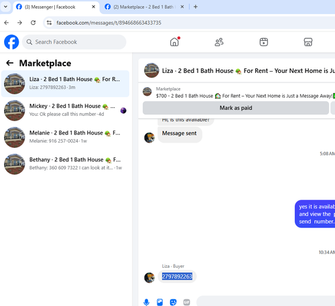Go back using the Marketplace arrow
The height and width of the screenshot is (306, 335).
[x=9, y=63]
